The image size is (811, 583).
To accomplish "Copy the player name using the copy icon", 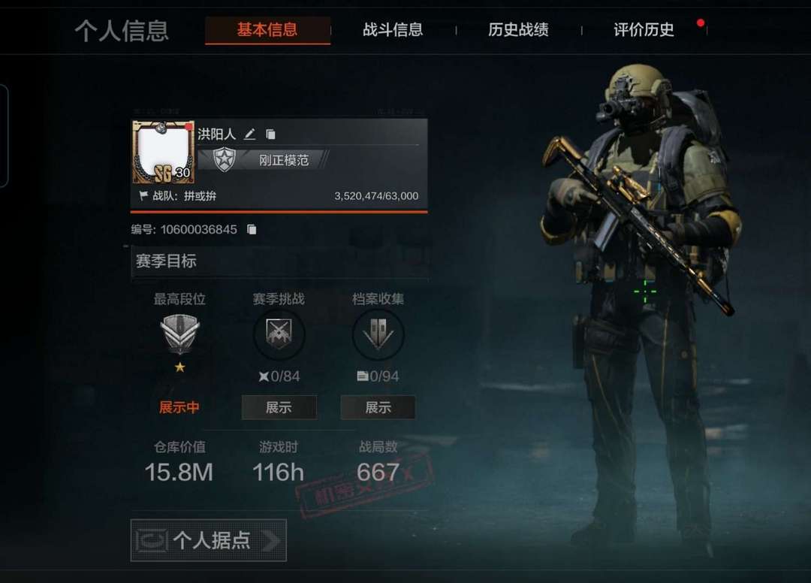I will point(270,134).
